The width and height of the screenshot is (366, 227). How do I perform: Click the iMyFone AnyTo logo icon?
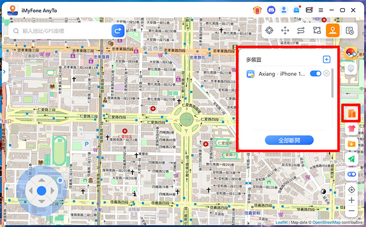coord(12,10)
